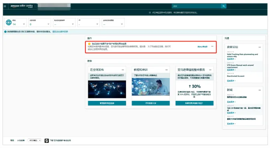Open the Deactivated Account forum post
Screen dimensions: 270x148
[236, 76]
